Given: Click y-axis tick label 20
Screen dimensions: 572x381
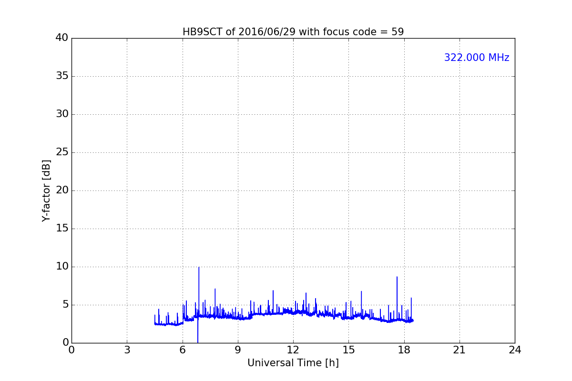Looking at the screenshot, I should 62,190.
